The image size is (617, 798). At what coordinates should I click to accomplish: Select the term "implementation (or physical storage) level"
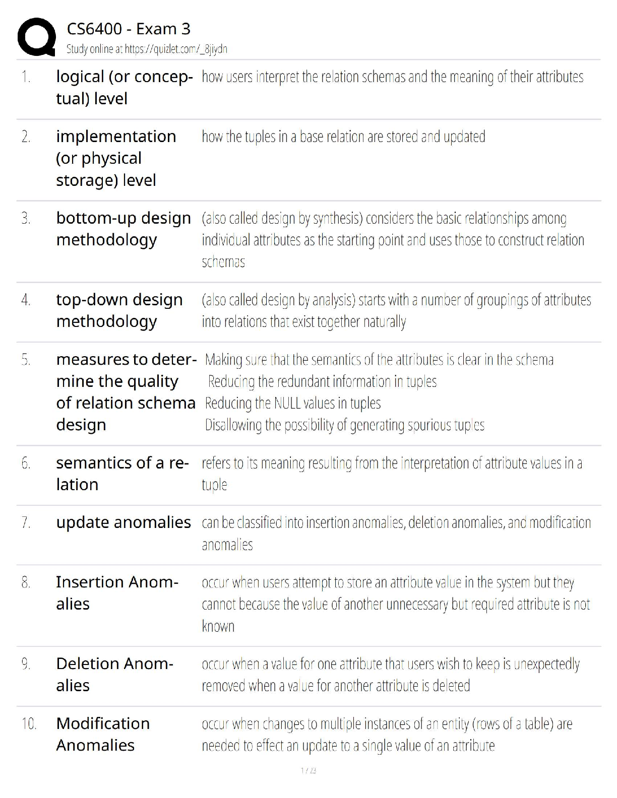coord(116,158)
